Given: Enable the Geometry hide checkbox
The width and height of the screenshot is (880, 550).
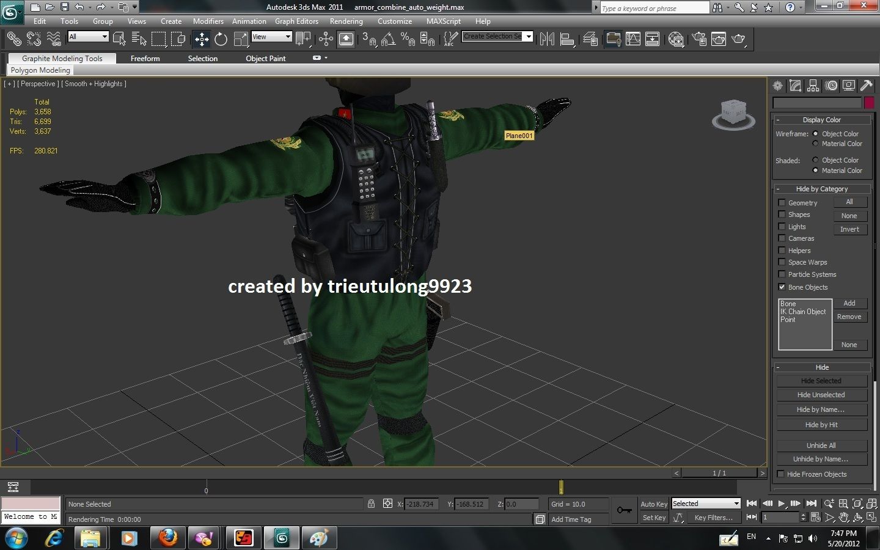Looking at the screenshot, I should [x=782, y=202].
